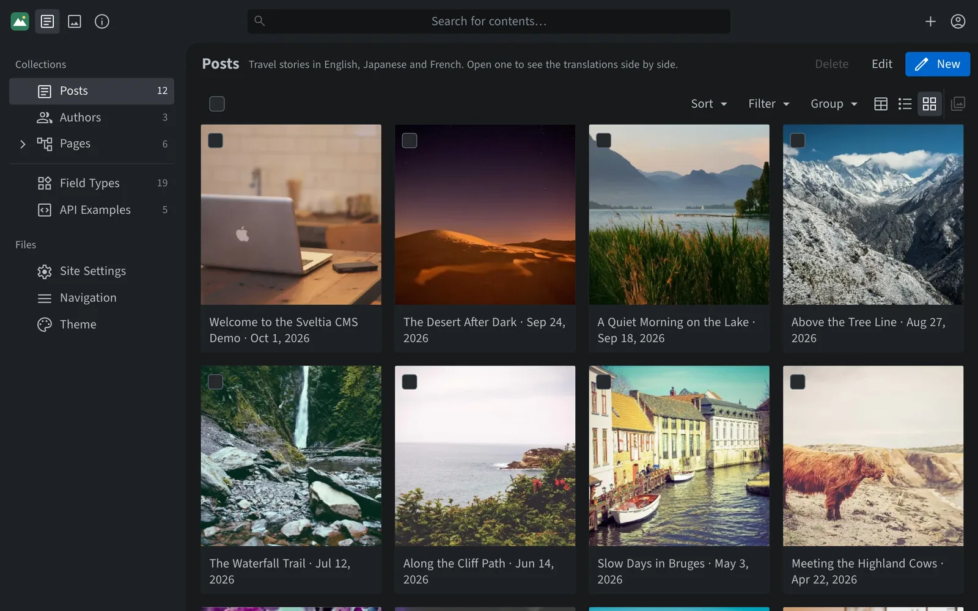The height and width of the screenshot is (611, 978).
Task: Open the cliff path seaside thumbnail
Action: coord(485,456)
